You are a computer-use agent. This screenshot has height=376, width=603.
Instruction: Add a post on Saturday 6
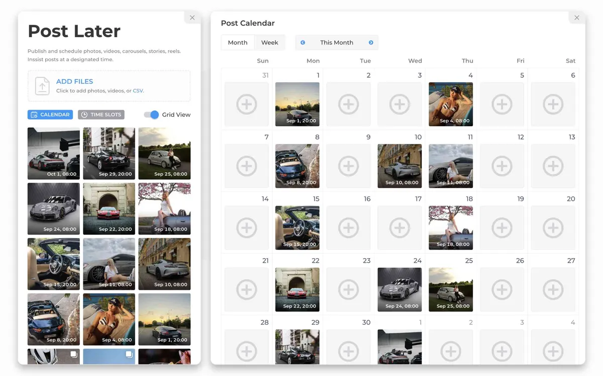pyautogui.click(x=553, y=104)
